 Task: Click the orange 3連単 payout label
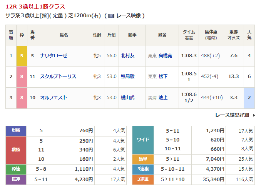click(143, 179)
